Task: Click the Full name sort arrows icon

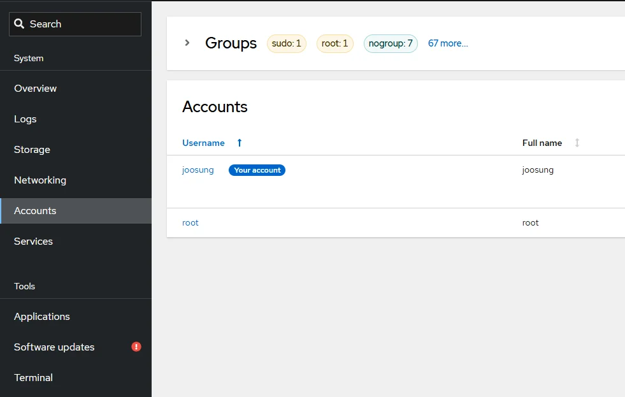Action: 577,143
